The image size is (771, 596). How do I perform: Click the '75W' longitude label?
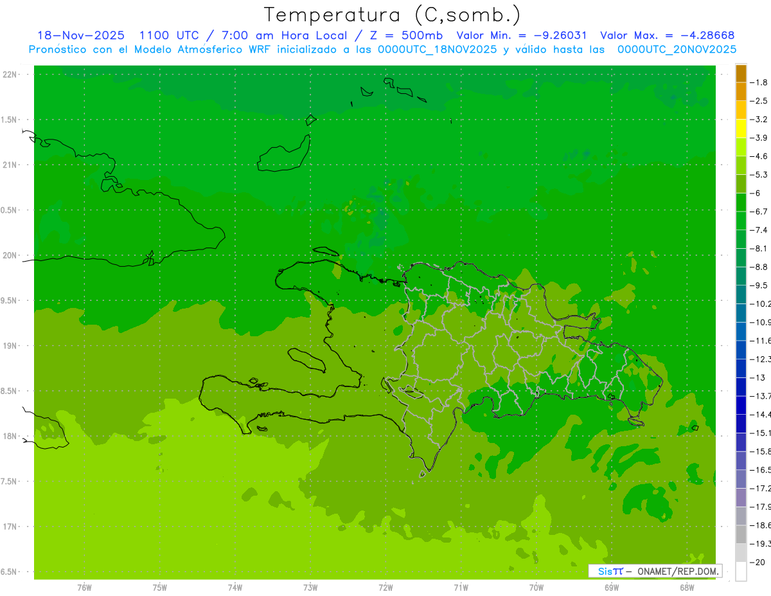pyautogui.click(x=159, y=588)
